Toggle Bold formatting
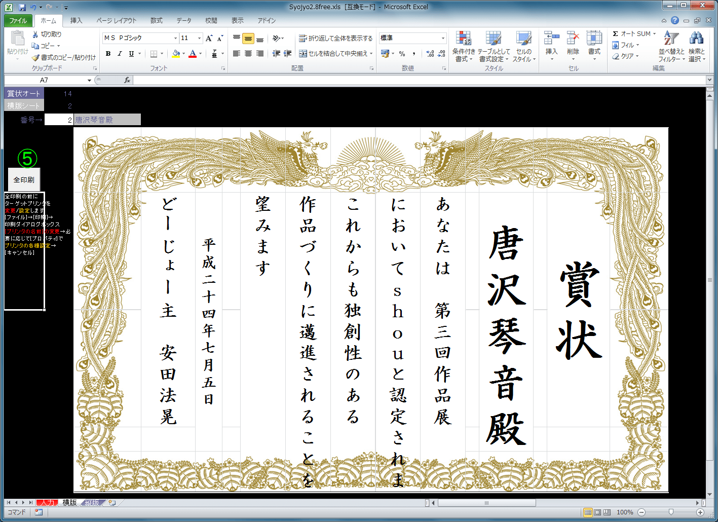This screenshot has width=718, height=522. 108,54
